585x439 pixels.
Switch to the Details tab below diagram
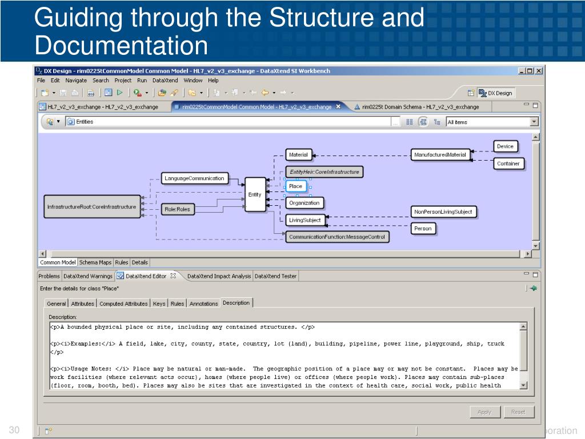pos(139,262)
